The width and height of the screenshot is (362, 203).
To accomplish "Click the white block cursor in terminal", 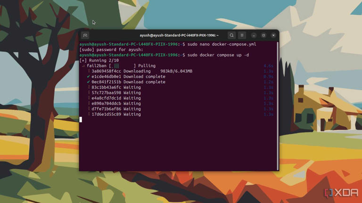I will click(x=81, y=119).
